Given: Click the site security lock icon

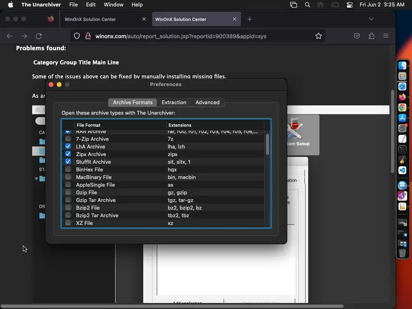Looking at the screenshot, I should coord(88,36).
